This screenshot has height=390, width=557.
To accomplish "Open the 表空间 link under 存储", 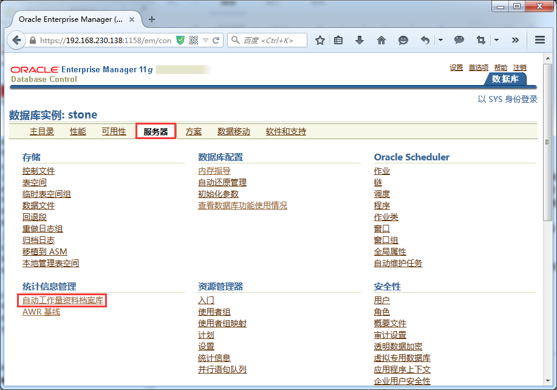I will pyautogui.click(x=35, y=183).
